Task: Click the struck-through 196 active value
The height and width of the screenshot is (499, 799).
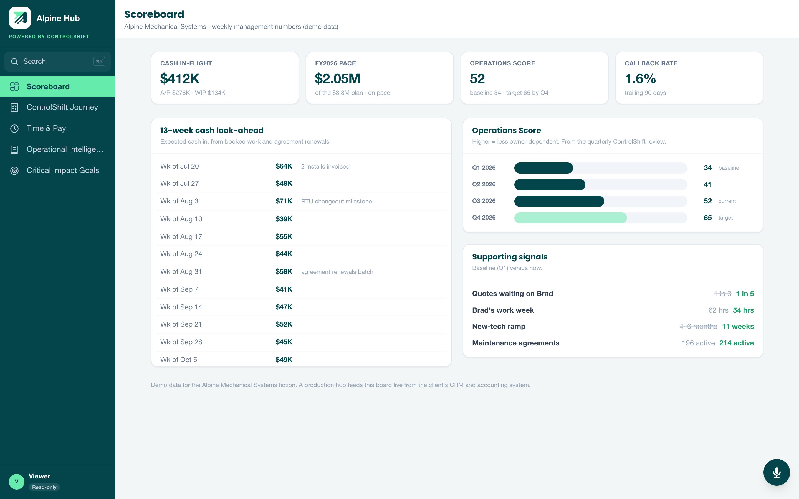Action: [x=698, y=343]
